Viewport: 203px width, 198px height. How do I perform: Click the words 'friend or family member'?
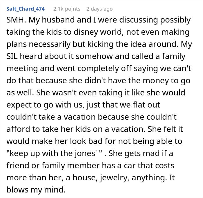(x=53, y=165)
